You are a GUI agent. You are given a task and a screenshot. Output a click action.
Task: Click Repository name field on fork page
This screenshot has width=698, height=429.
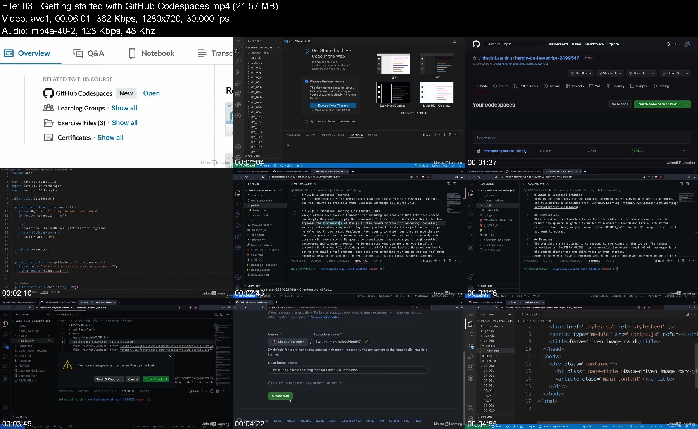point(342,342)
